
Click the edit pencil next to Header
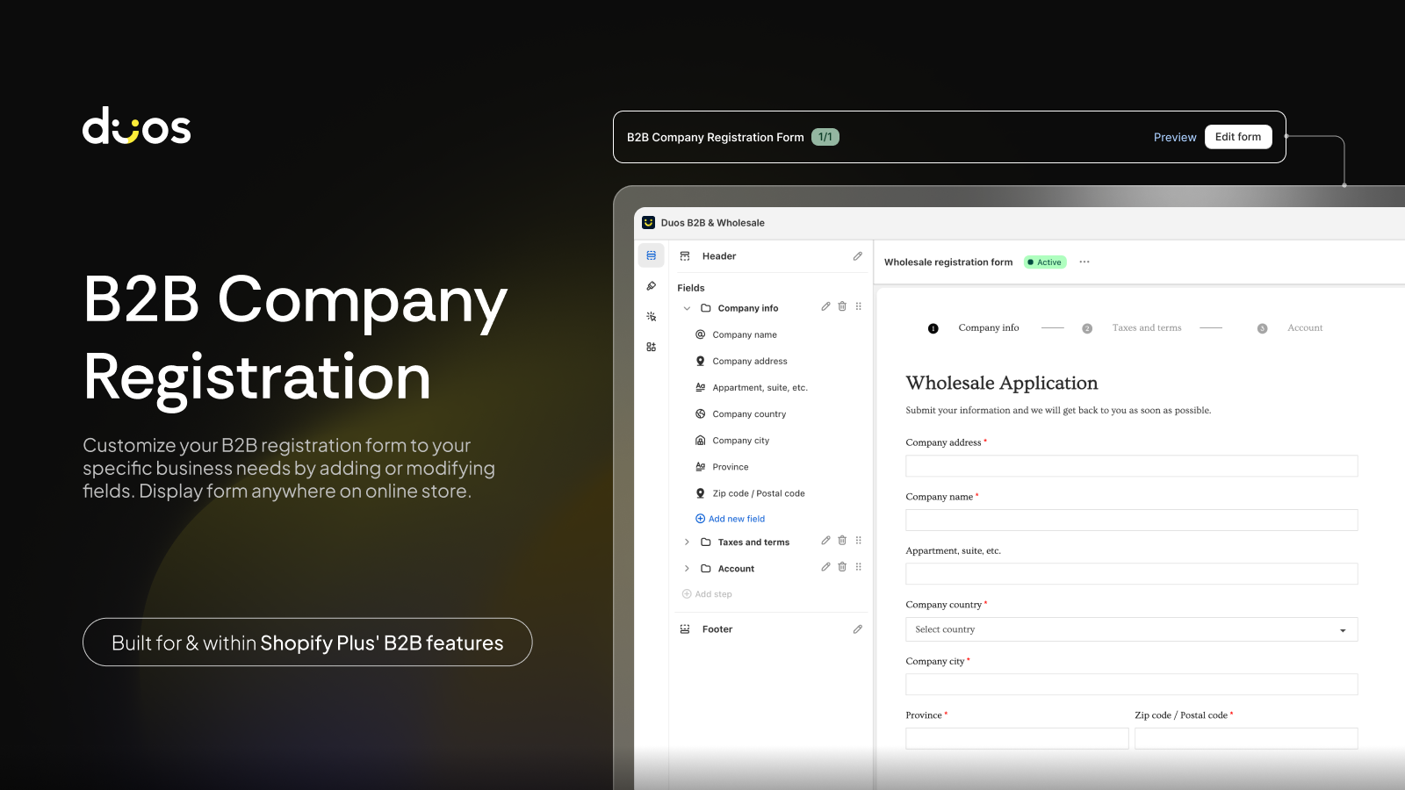click(x=858, y=255)
